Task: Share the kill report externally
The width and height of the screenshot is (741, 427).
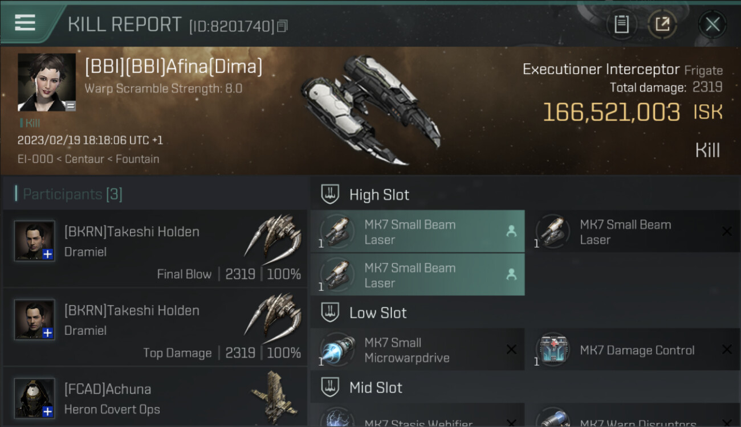Action: [x=662, y=24]
